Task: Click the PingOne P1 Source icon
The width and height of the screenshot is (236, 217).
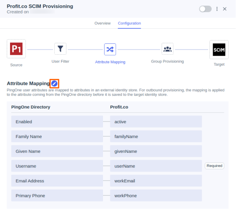Action: click(x=16, y=49)
